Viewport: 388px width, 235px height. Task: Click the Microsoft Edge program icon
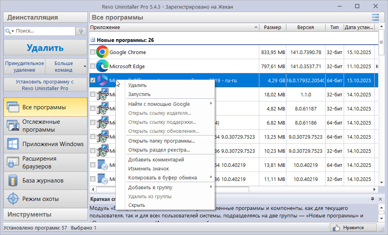[x=102, y=66]
